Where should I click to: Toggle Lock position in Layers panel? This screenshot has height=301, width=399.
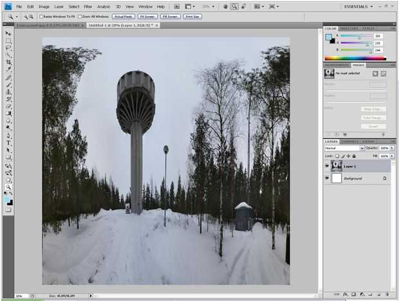pos(348,156)
